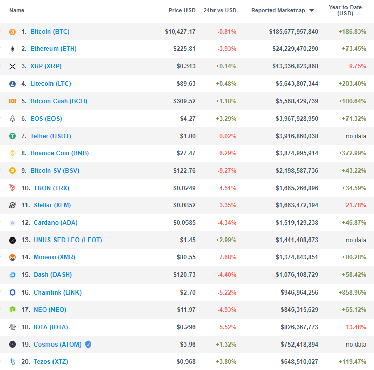This screenshot has width=374, height=370.
Task: Sort by the 24hr vs USD header
Action: (x=220, y=11)
